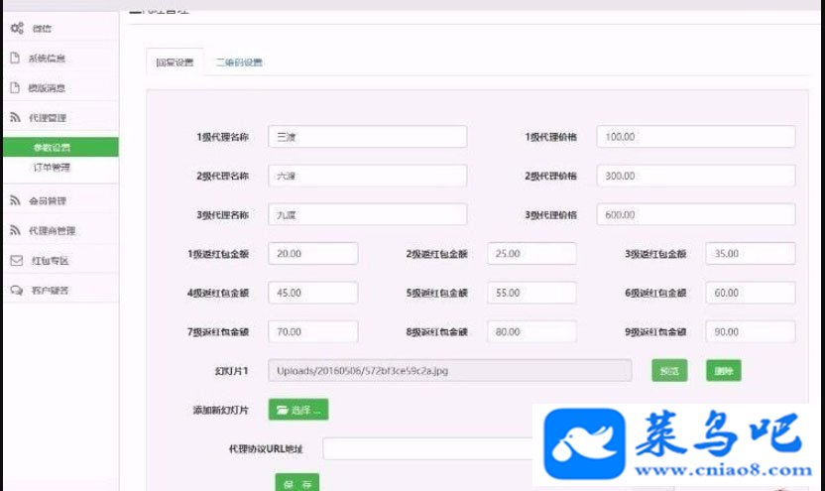This screenshot has height=491, width=825.
Task: Click the gears icon beside 微信
Action: (x=17, y=28)
